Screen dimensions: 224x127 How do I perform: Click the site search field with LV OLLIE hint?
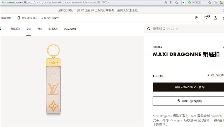(x=184, y=29)
